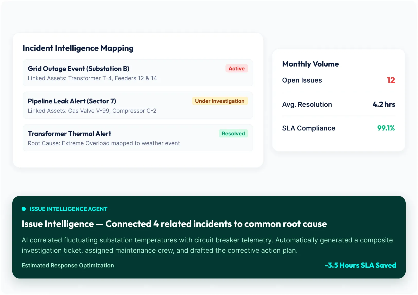Image resolution: width=418 pixels, height=295 pixels.
Task: Click the green Resolved status badge
Action: click(x=233, y=134)
